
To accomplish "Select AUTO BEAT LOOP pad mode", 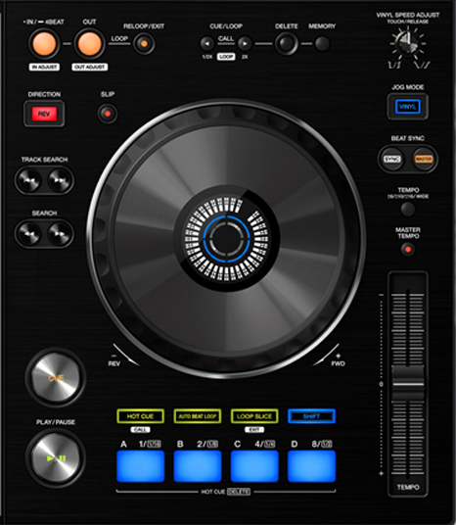I will (x=198, y=416).
